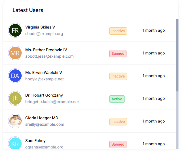This screenshot has width=182, height=153.
Task: Open the Dr. Hobart Gorczany name link
Action: pos(44,95)
